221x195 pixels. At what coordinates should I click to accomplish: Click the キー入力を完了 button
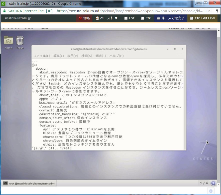[x=171, y=18]
